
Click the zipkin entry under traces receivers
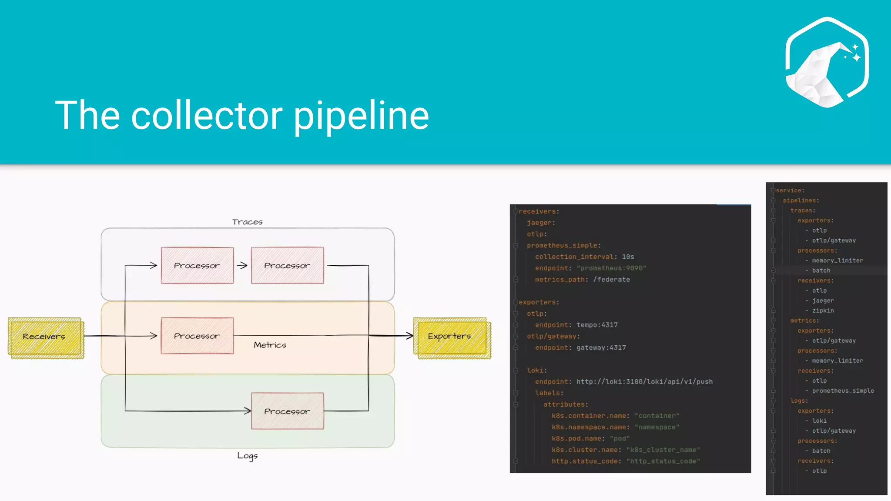[x=823, y=311]
